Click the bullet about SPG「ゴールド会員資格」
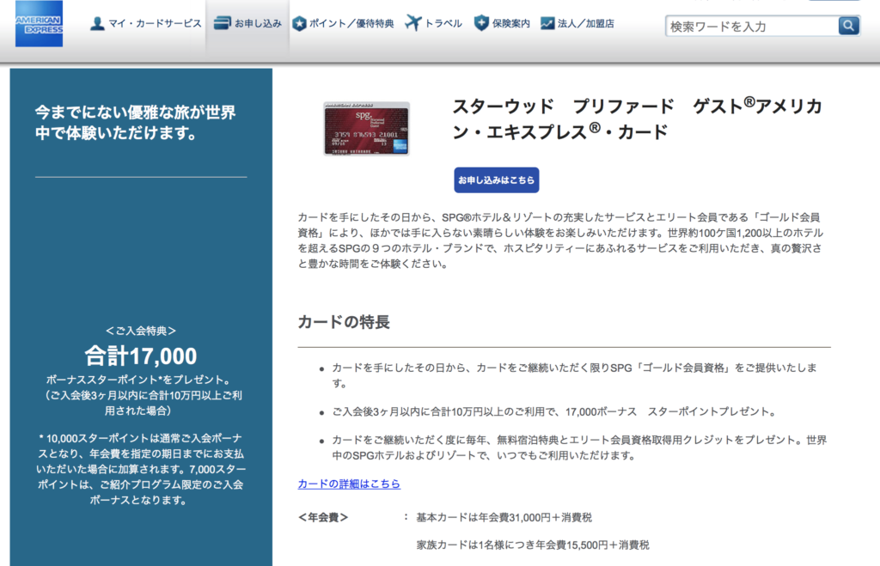 click(x=575, y=375)
